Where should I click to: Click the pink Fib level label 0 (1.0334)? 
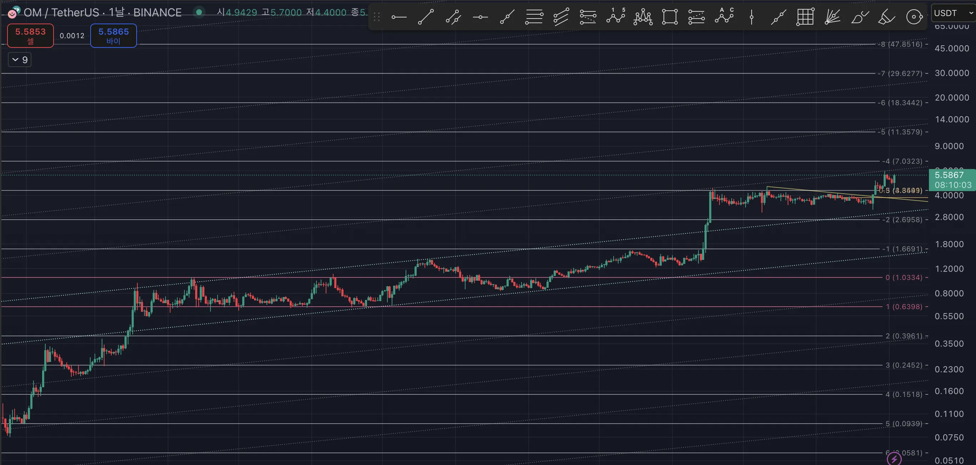[904, 277]
